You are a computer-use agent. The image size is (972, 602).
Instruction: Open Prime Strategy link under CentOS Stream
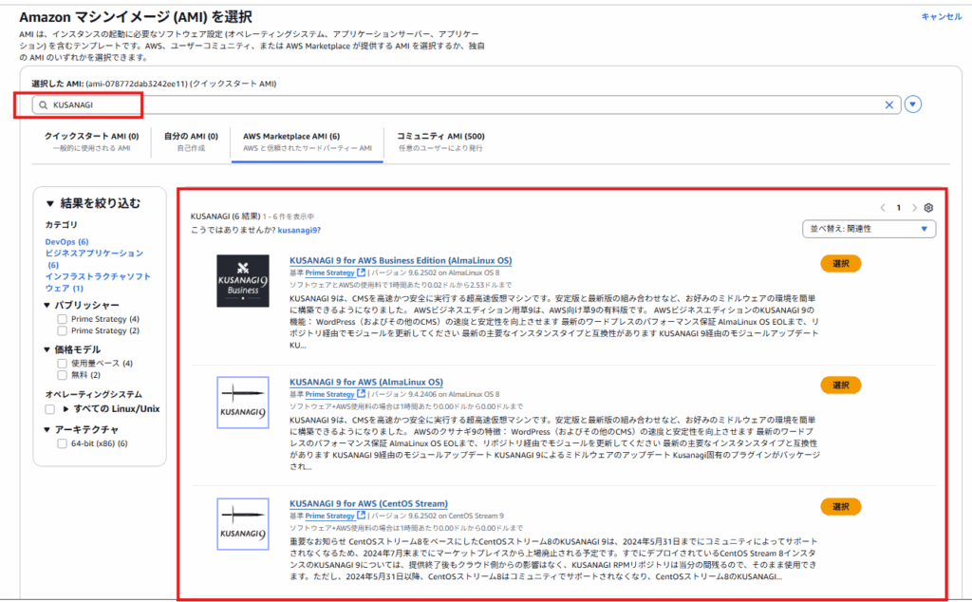[x=329, y=516]
